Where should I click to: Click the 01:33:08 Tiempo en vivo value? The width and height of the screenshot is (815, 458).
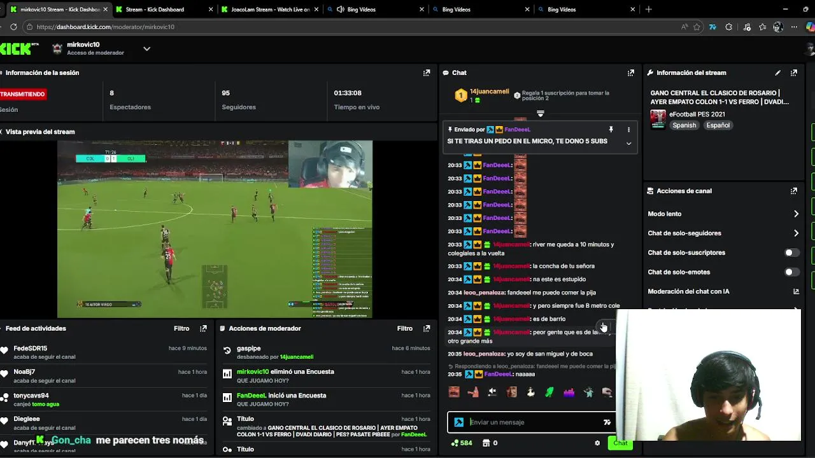click(x=348, y=93)
